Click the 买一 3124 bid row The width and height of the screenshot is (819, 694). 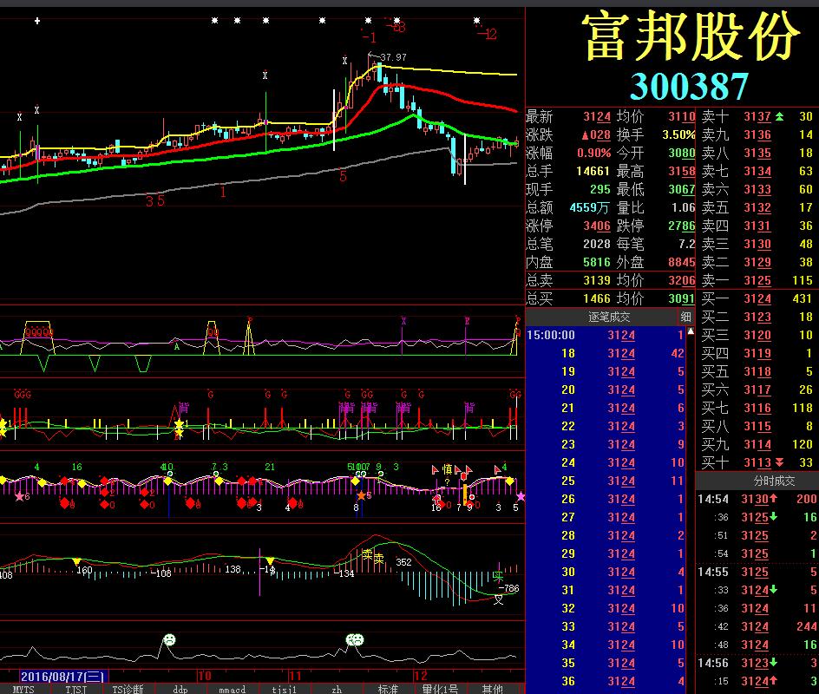click(757, 298)
